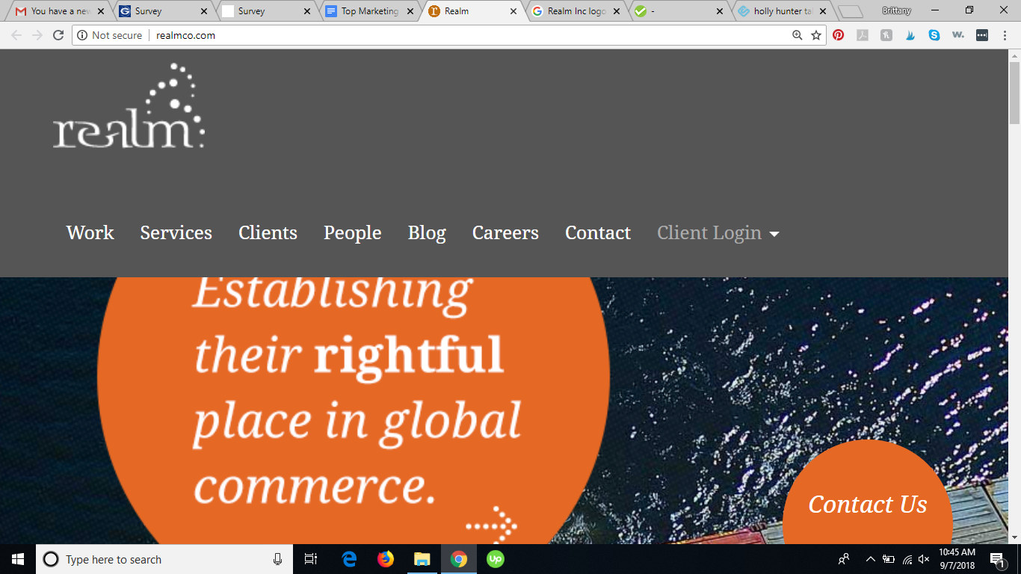Open the Action Center notifications

pos(997,559)
